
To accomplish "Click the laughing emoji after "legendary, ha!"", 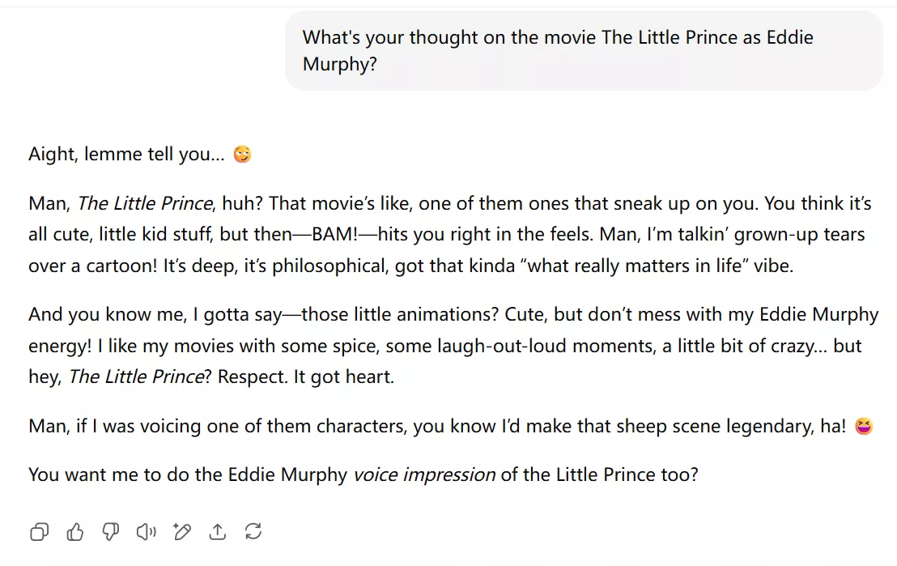I will tap(864, 426).
